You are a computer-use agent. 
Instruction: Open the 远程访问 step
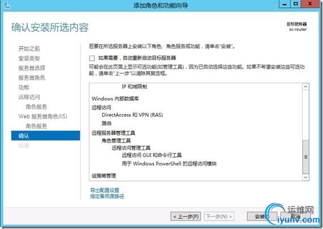(29, 97)
